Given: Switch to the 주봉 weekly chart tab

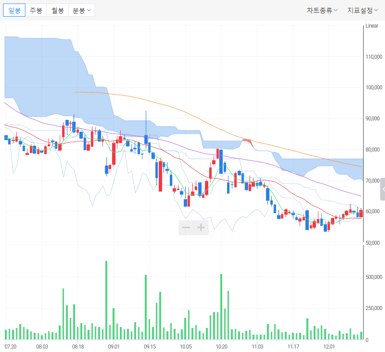Looking at the screenshot, I should pos(36,11).
